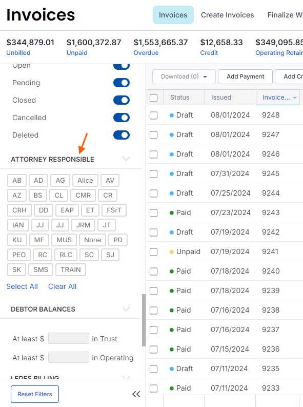Tick the select-all checkbox in table header

(153, 98)
